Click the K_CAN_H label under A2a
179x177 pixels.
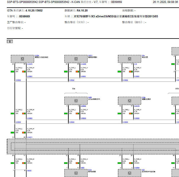[x=138, y=68]
